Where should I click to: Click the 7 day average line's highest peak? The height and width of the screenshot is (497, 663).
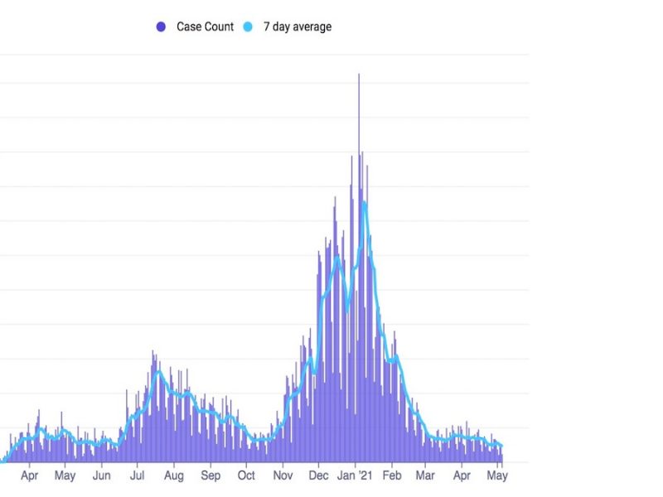pos(364,202)
